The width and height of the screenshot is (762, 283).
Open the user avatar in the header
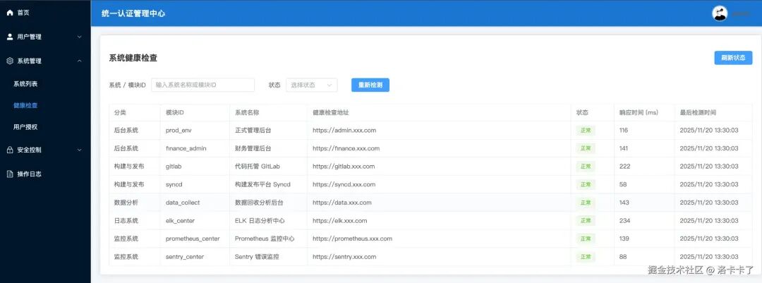720,13
